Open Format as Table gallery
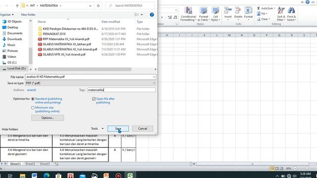Screen dimensions: 317x178 coord(204,14)
